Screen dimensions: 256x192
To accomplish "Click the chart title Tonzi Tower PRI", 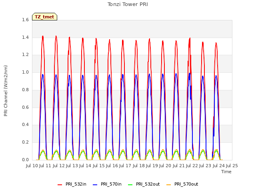I will click(128, 4).
